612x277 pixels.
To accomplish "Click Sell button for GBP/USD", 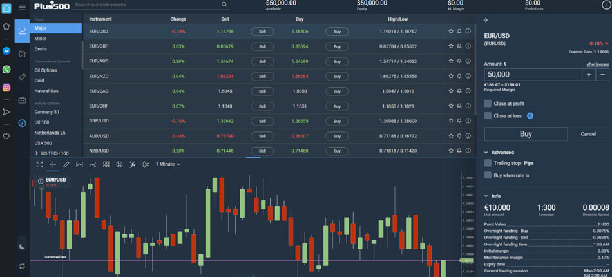I will [262, 121].
